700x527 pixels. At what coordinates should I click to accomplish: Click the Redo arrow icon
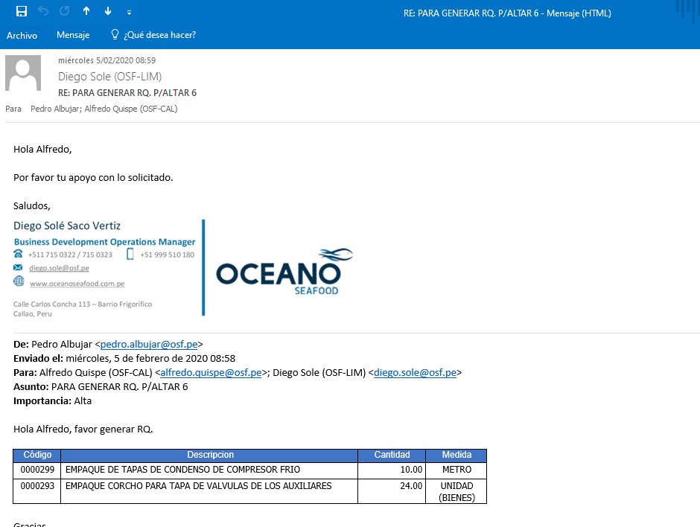64,11
